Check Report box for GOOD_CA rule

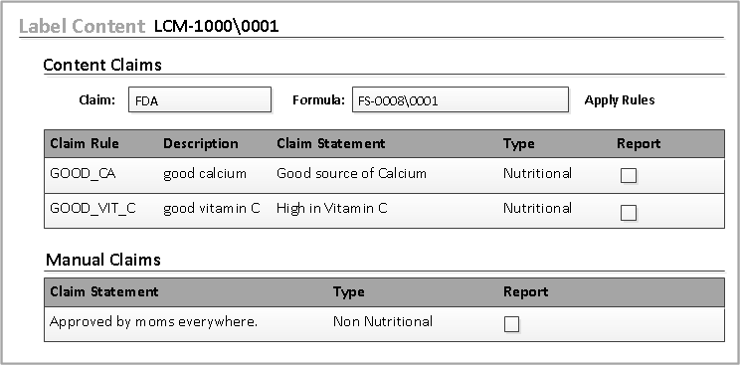click(x=629, y=176)
